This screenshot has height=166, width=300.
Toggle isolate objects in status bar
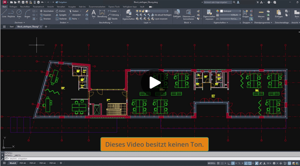point(285,163)
